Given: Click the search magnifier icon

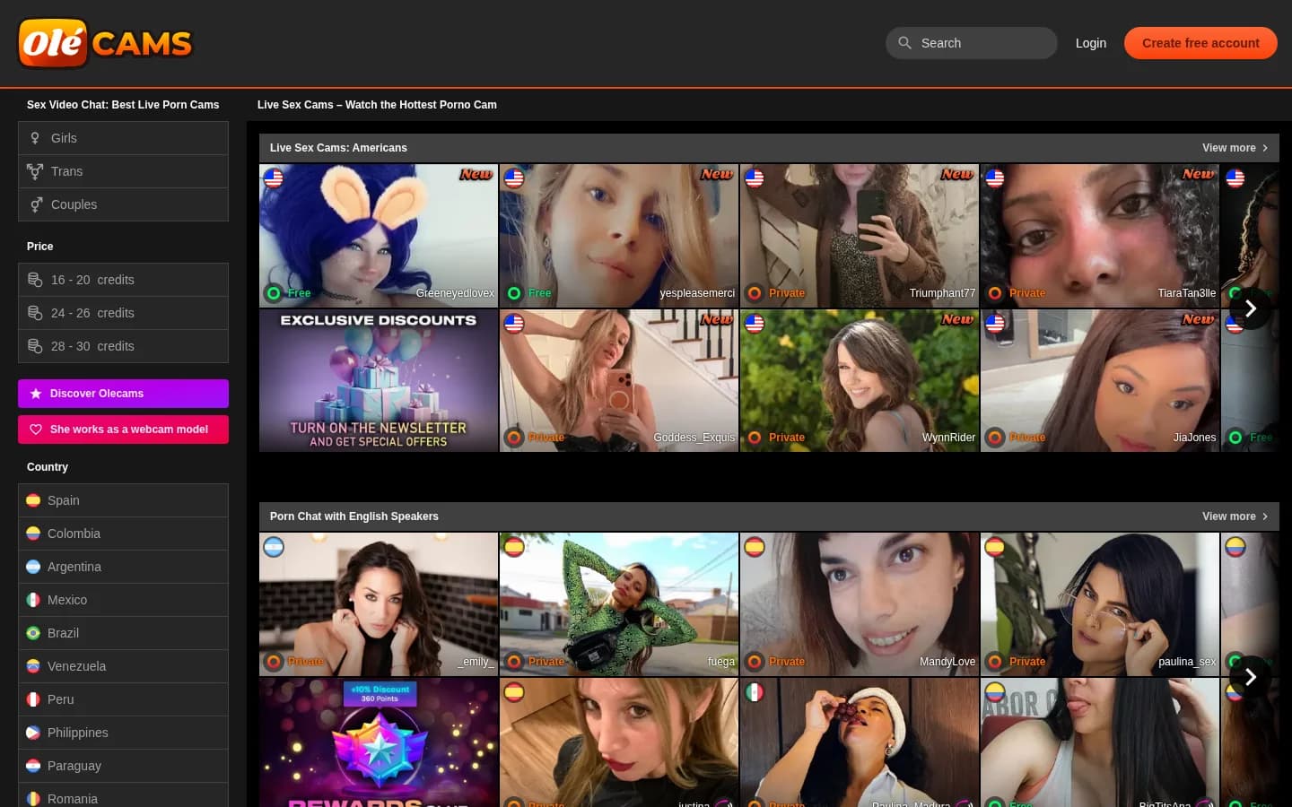Looking at the screenshot, I should [x=904, y=43].
